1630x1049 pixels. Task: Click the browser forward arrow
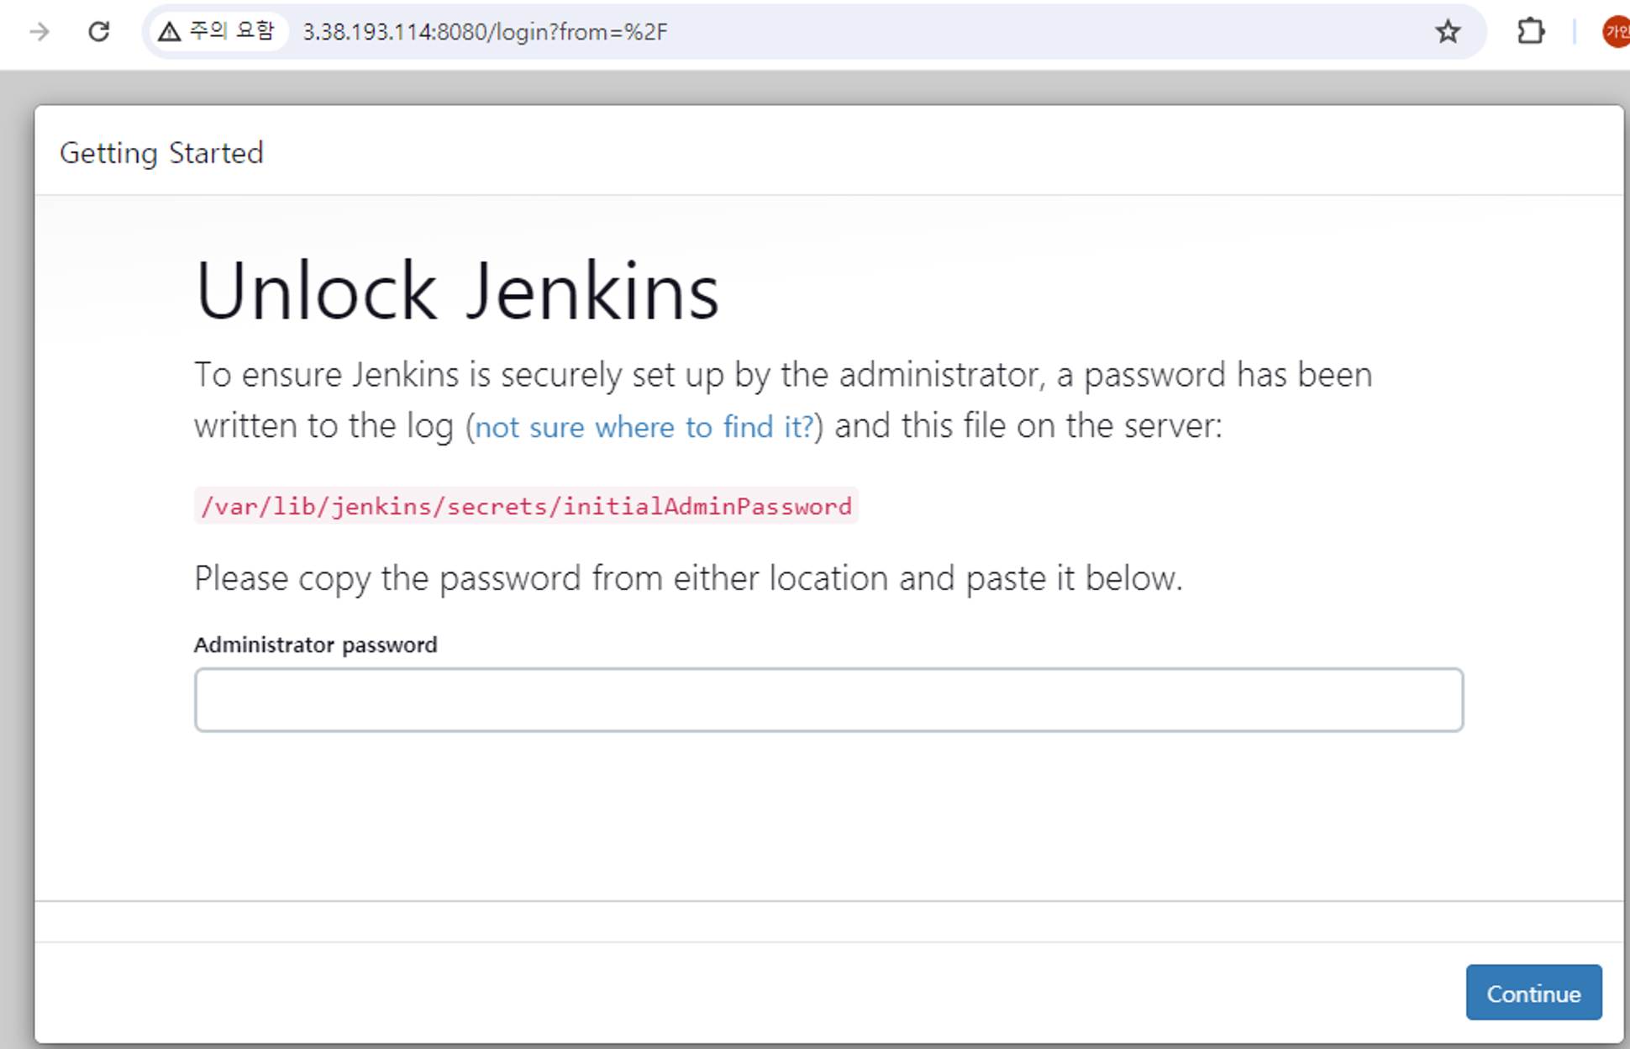click(39, 32)
